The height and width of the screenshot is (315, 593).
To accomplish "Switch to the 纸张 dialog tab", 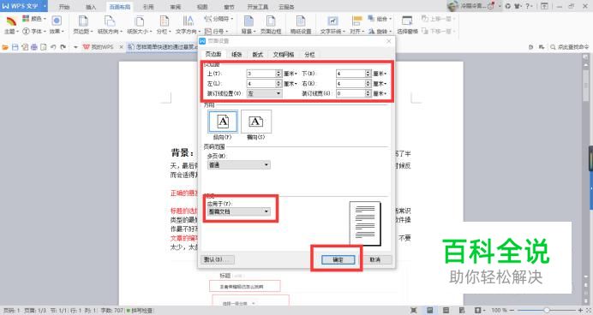I will [x=237, y=55].
